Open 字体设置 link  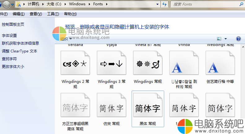pos(9,36)
